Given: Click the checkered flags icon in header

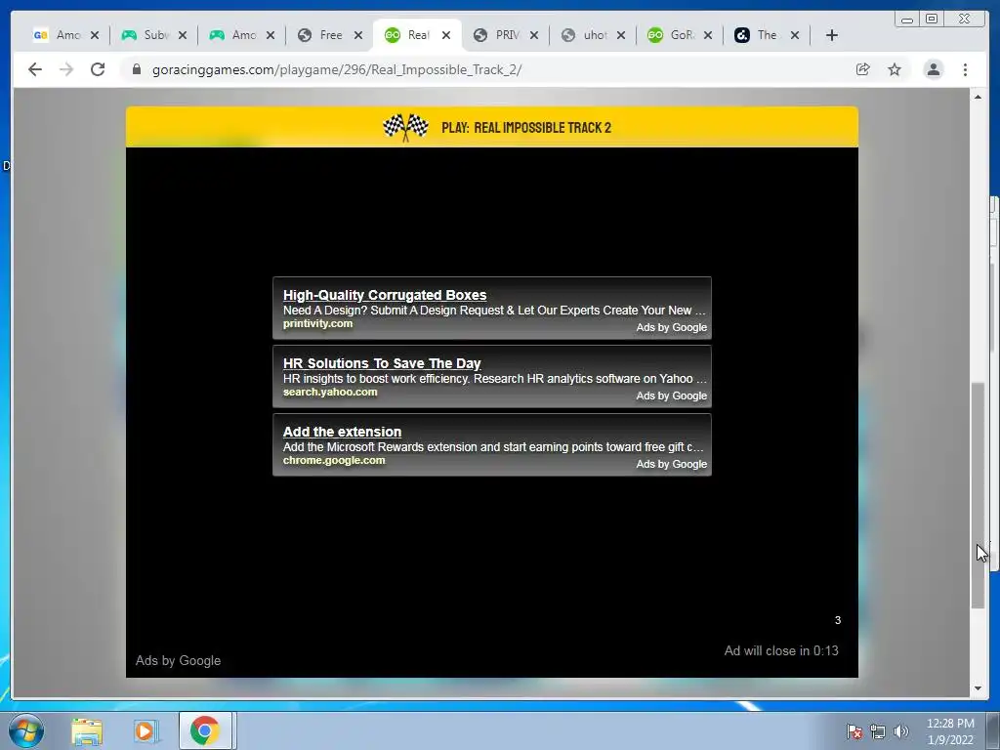Looking at the screenshot, I should pos(405,127).
